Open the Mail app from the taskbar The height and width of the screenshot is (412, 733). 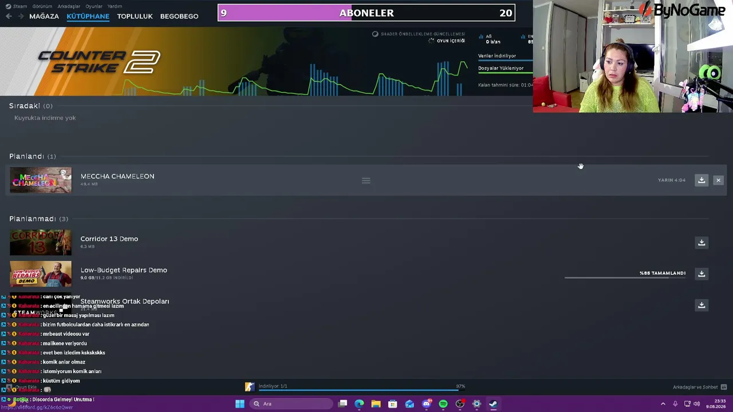pyautogui.click(x=409, y=404)
